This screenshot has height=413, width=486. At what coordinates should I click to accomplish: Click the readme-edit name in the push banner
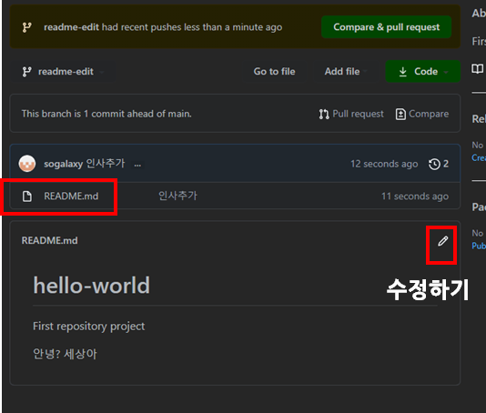point(71,27)
